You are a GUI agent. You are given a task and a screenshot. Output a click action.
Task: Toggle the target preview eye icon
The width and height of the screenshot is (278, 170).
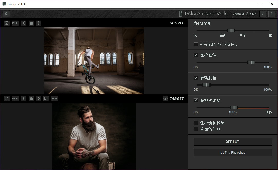[165, 99]
